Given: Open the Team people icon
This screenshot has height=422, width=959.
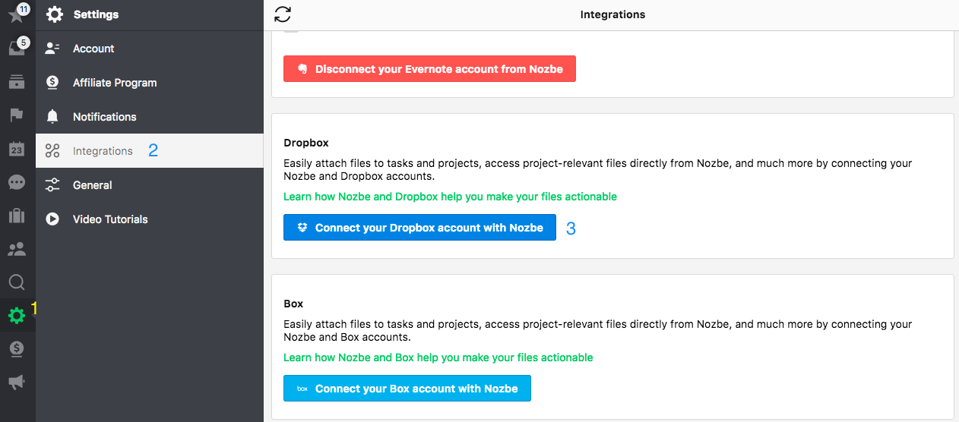Looking at the screenshot, I should coord(16,249).
